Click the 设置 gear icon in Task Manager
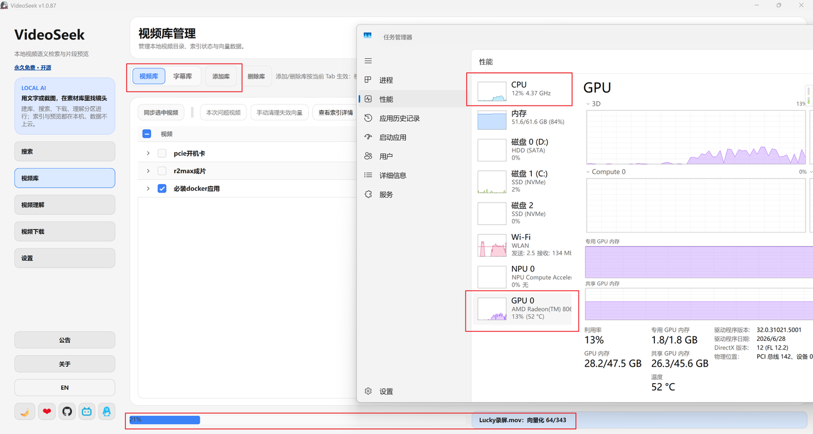The image size is (813, 434). pos(368,391)
